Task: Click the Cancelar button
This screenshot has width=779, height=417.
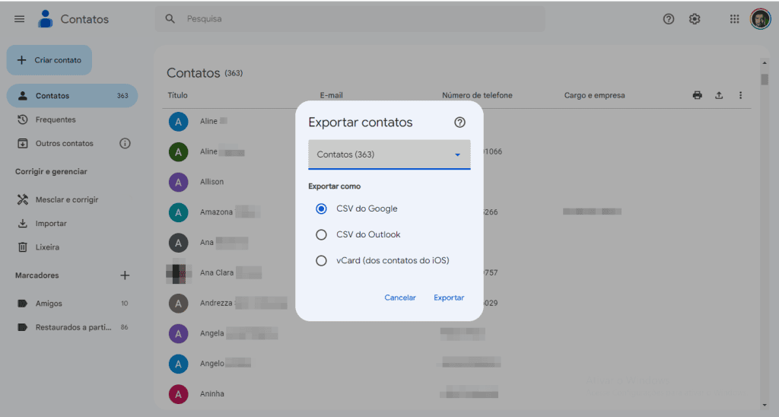Action: [x=400, y=298]
